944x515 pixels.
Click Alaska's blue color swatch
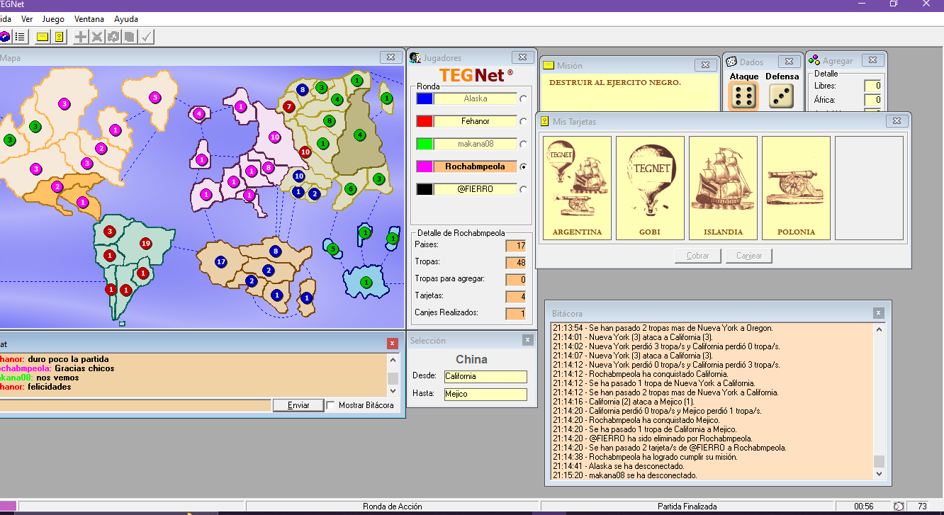(424, 99)
